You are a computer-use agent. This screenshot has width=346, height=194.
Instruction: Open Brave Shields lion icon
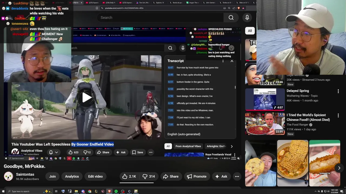click(x=239, y=8)
